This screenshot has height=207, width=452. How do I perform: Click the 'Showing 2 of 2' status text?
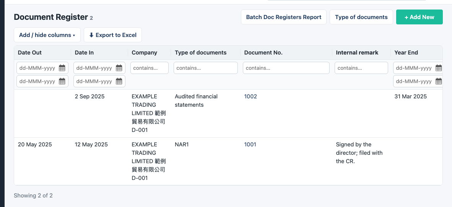pos(33,196)
